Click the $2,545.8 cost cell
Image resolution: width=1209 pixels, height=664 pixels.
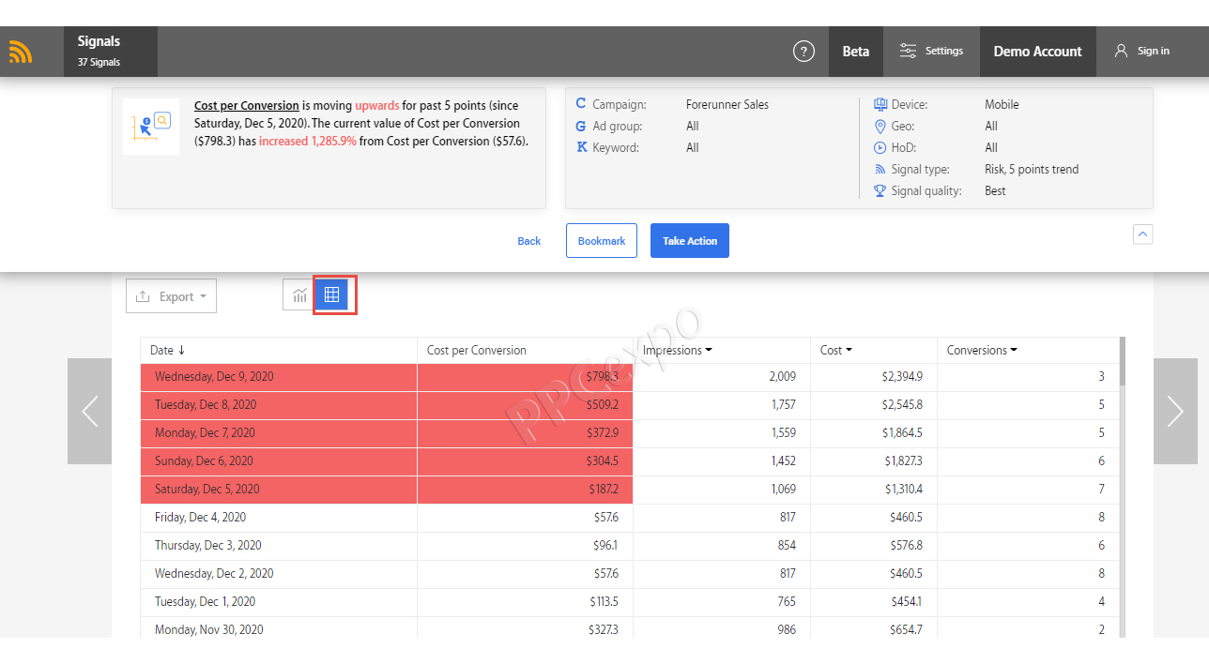874,405
